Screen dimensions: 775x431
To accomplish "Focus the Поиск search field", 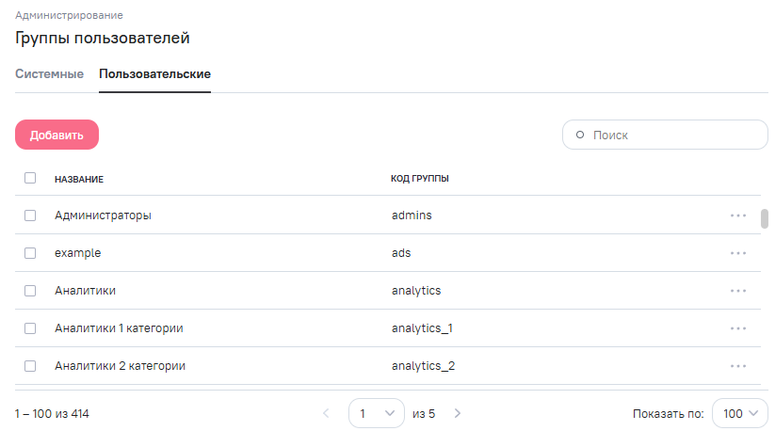I will pyautogui.click(x=673, y=135).
